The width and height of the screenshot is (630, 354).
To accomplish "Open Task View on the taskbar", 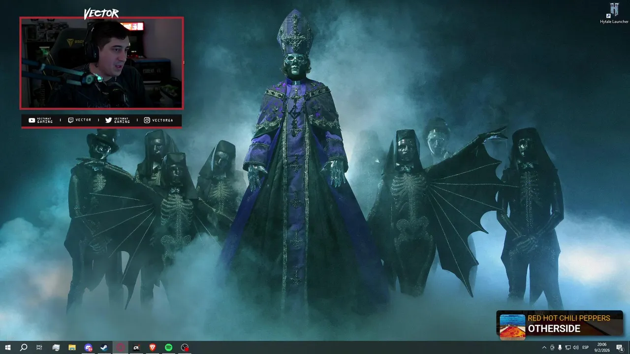I will 39,348.
